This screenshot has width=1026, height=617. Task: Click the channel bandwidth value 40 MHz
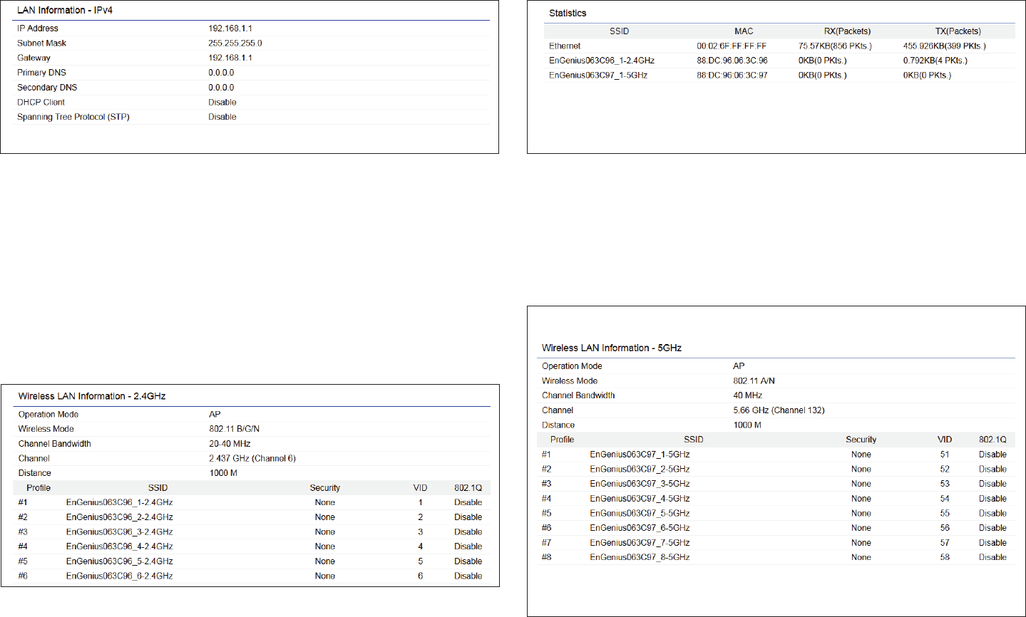tap(748, 395)
